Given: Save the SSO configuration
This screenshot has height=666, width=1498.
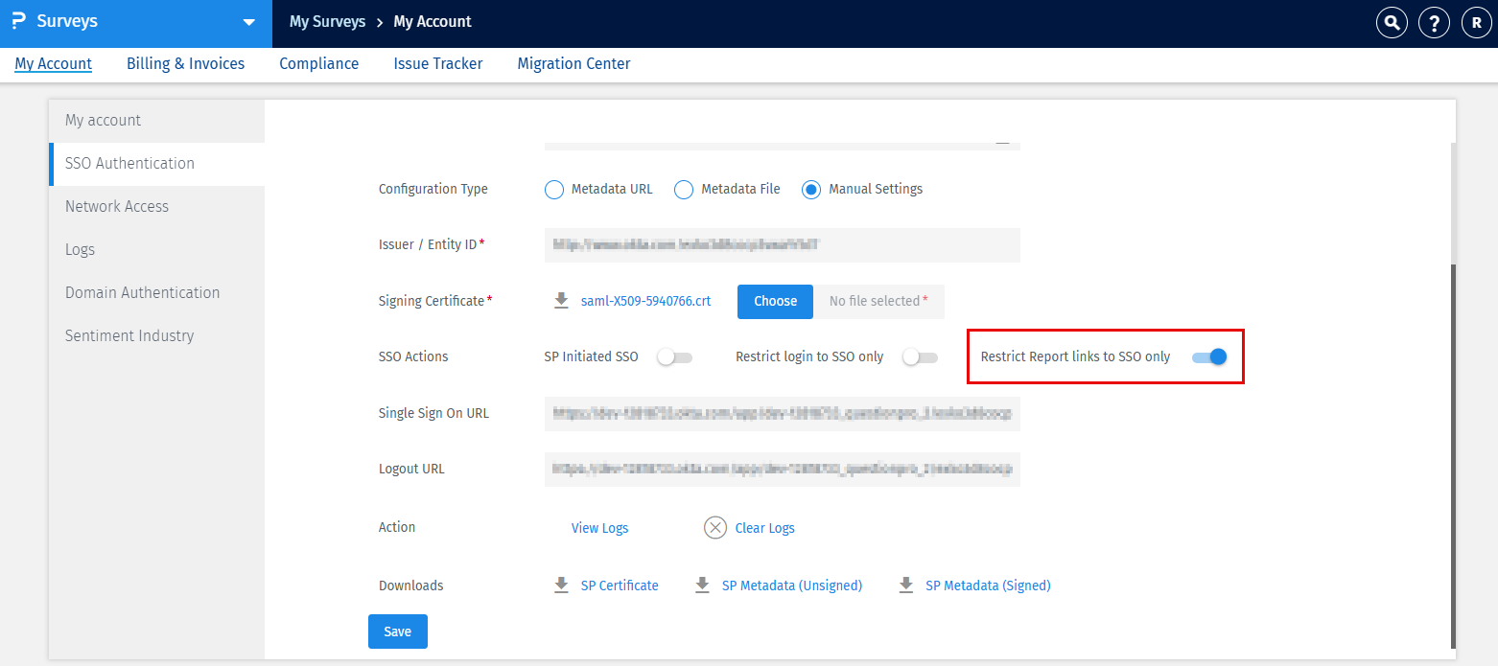Looking at the screenshot, I should point(397,631).
